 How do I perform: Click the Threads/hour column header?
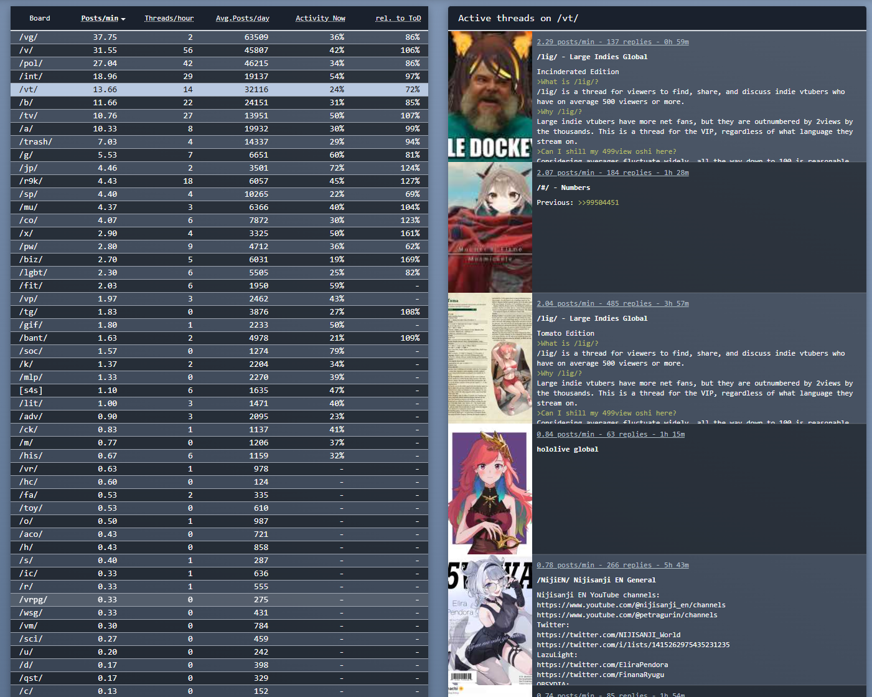169,19
